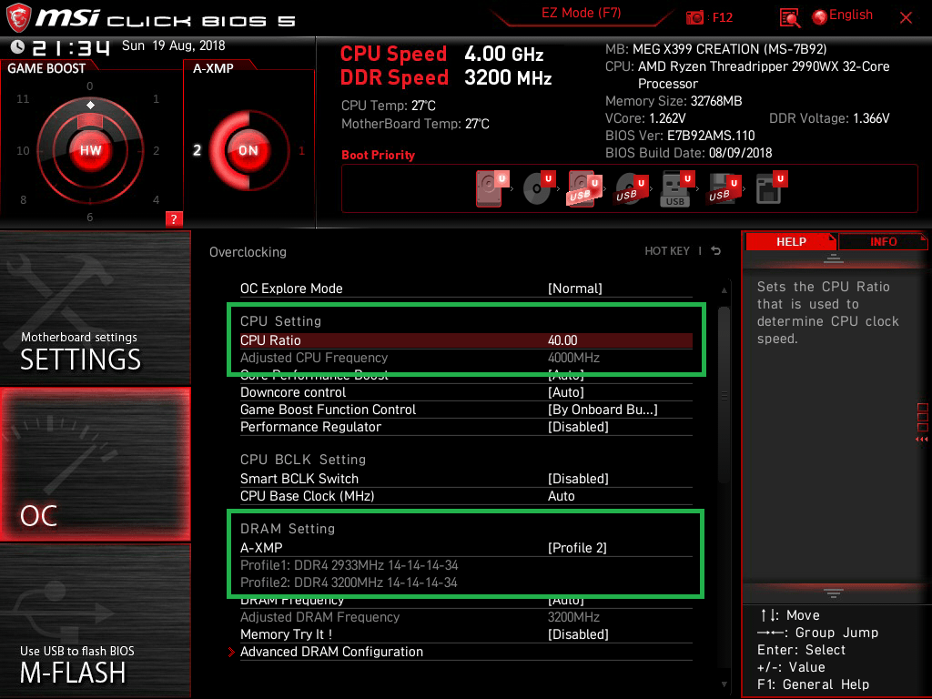
Task: Select A-XMP profile number 1
Action: [x=301, y=150]
